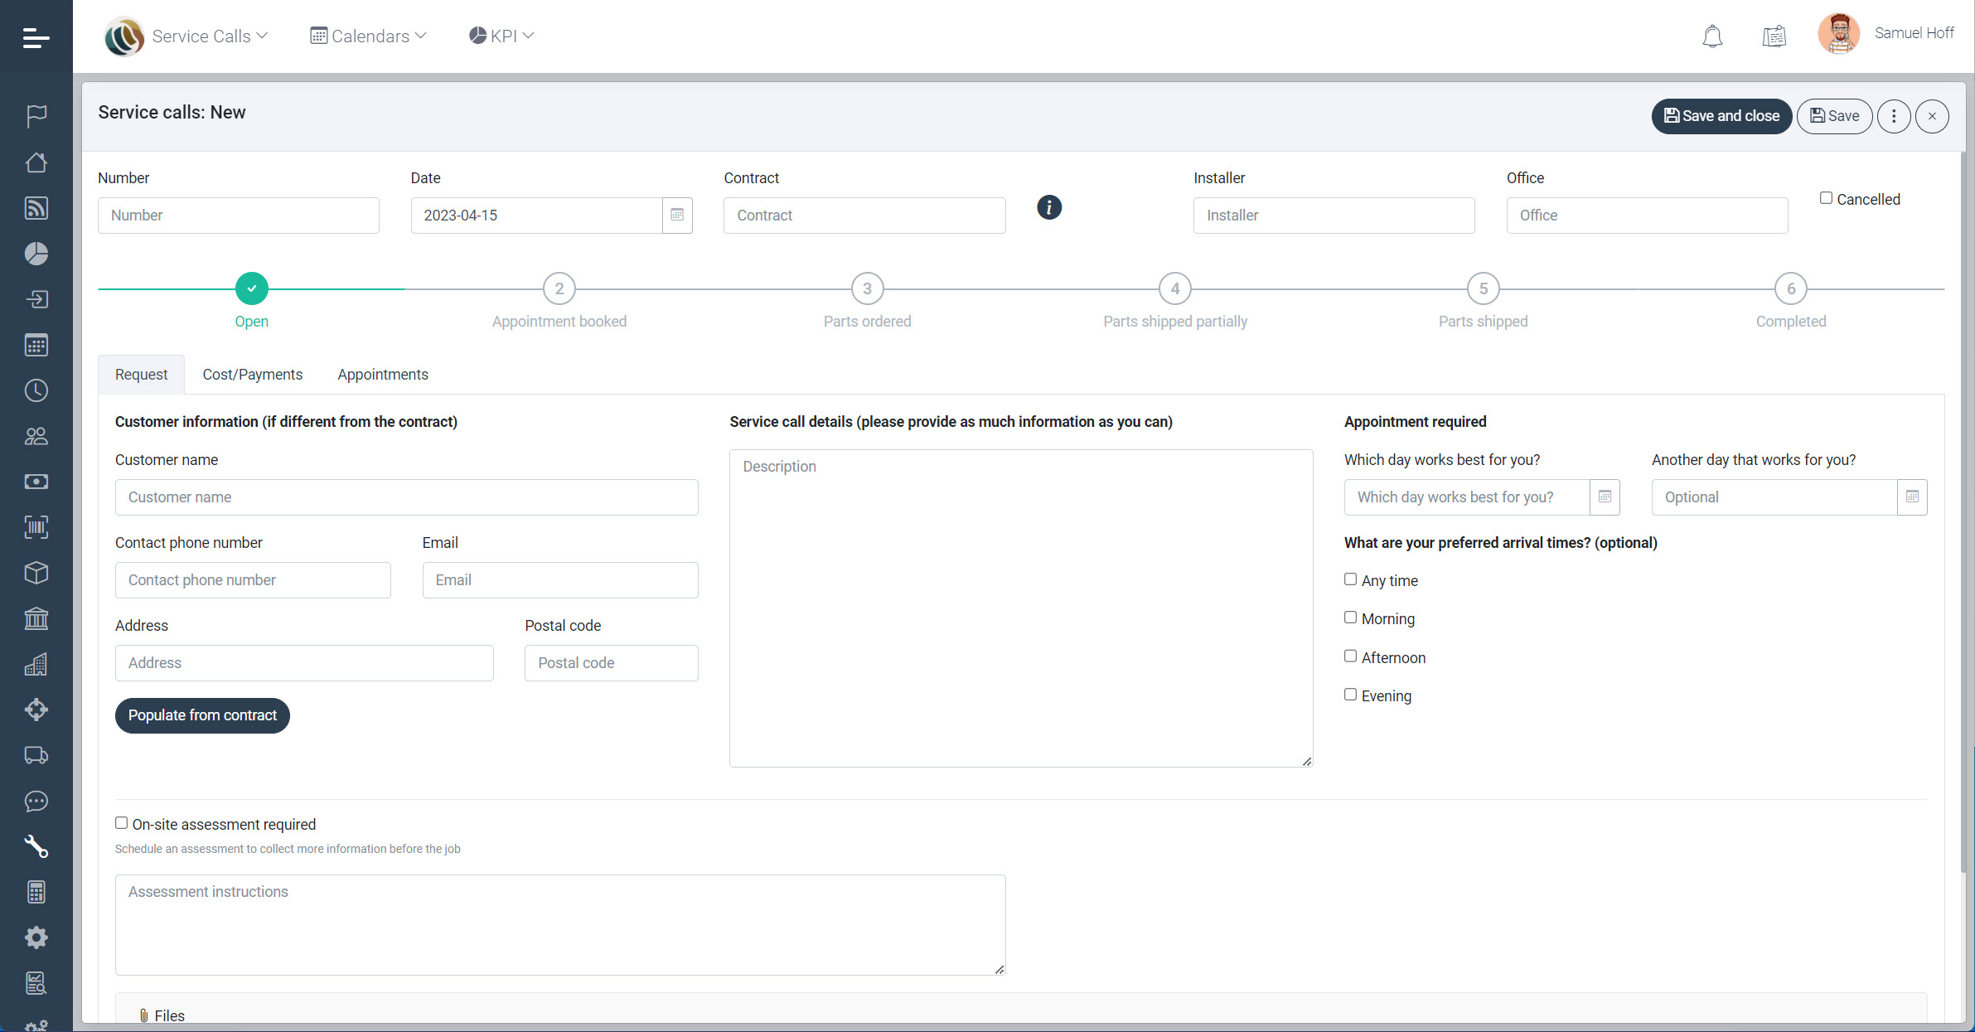Image resolution: width=1975 pixels, height=1032 pixels.
Task: Open the clock sidebar icon
Action: (x=36, y=390)
